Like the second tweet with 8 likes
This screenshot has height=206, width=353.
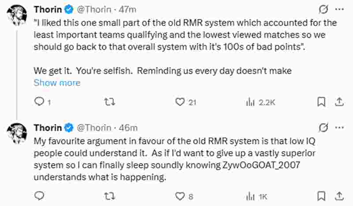point(179,195)
